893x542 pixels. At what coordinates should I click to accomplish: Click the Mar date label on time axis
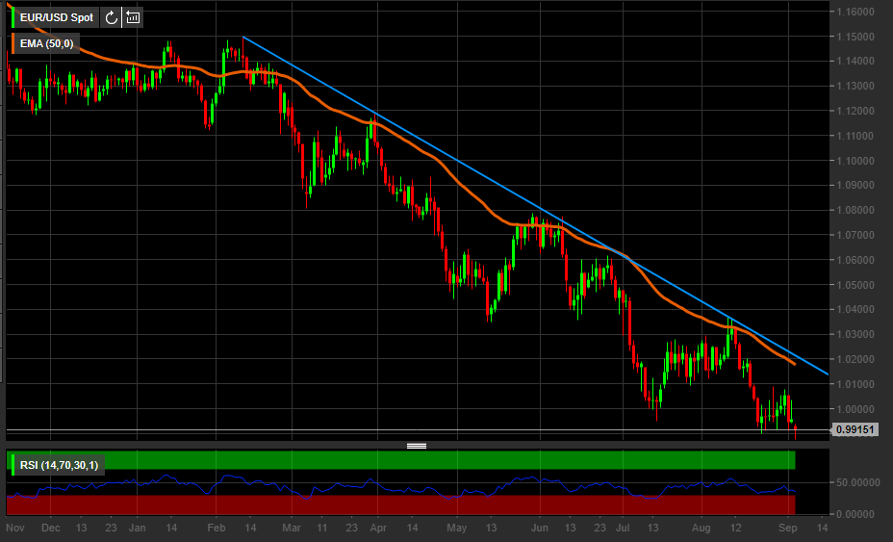click(292, 528)
